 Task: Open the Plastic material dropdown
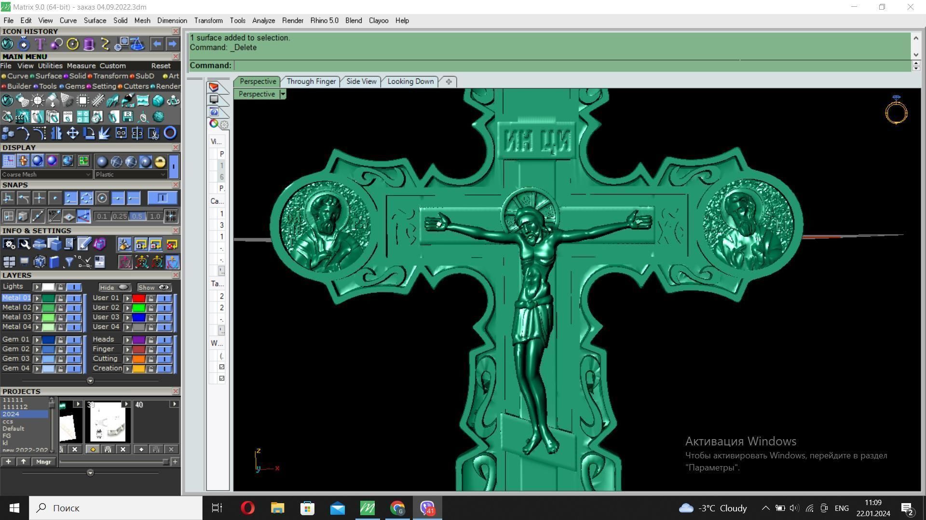click(131, 174)
